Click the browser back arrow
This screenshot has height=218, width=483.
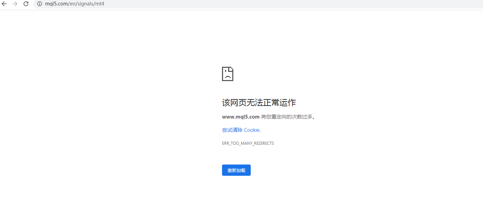[x=4, y=4]
